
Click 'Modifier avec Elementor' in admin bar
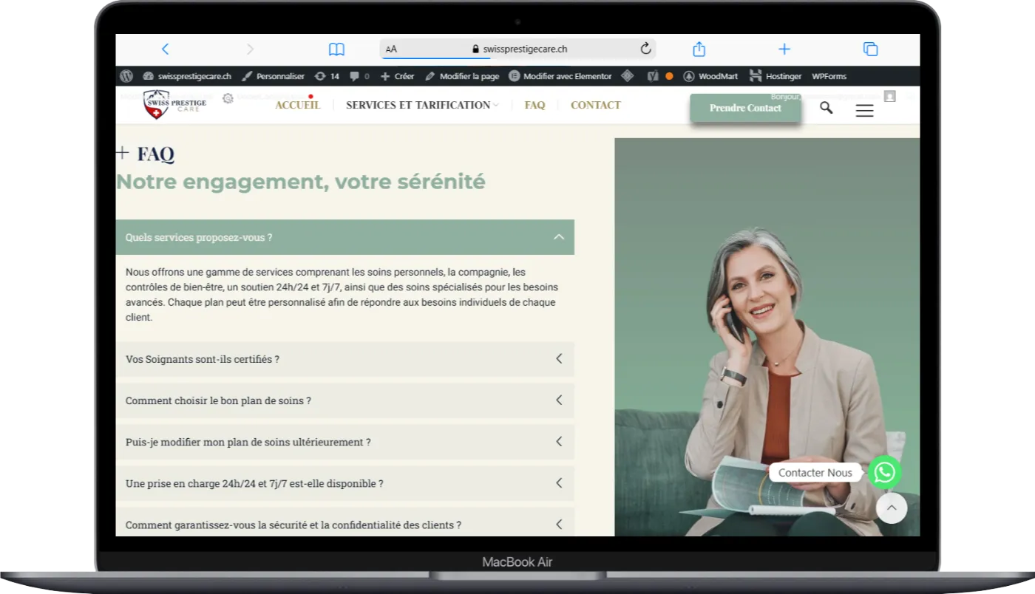[x=560, y=76]
